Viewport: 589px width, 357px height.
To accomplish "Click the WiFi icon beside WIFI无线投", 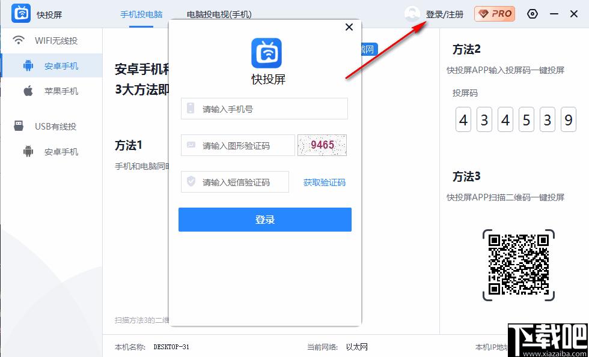I will (x=19, y=40).
